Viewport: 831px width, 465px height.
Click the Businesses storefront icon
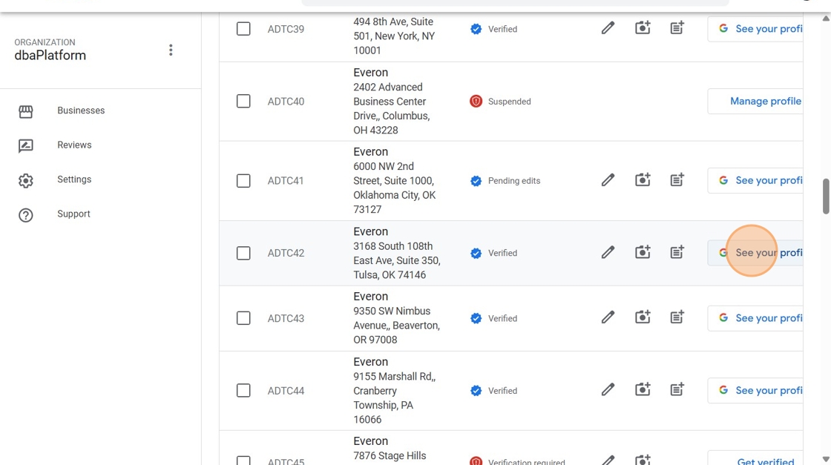point(25,111)
